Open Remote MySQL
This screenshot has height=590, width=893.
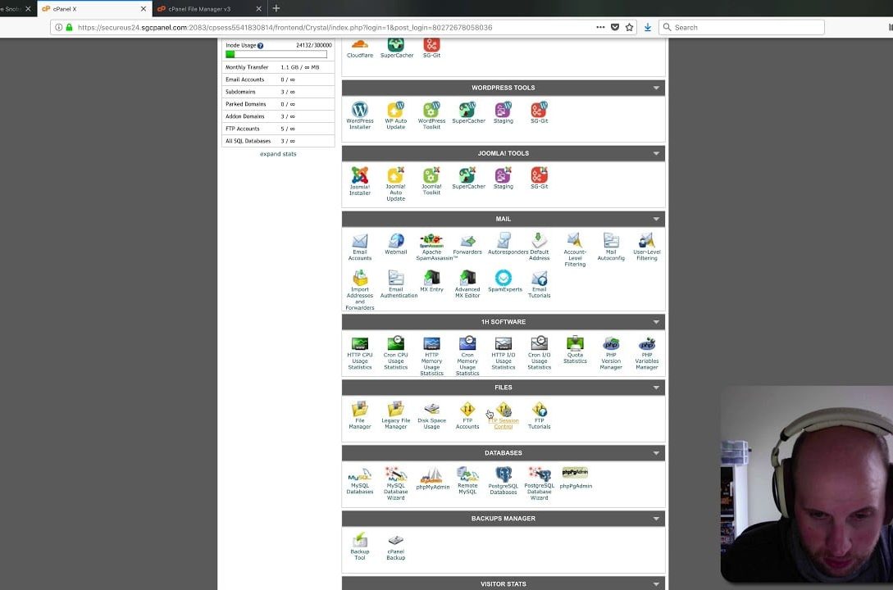[x=467, y=481]
